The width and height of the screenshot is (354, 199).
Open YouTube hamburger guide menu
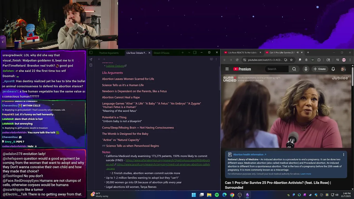227,69
